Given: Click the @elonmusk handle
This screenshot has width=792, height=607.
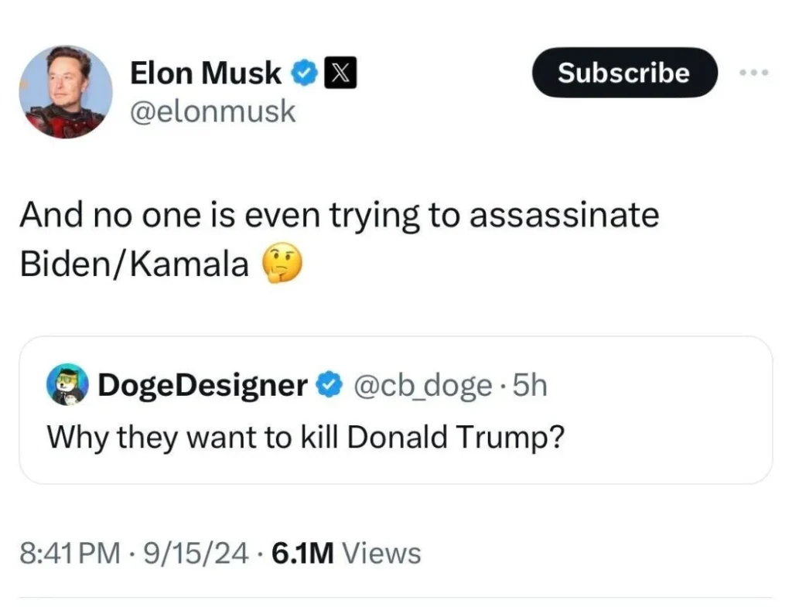Looking at the screenshot, I should [213, 111].
